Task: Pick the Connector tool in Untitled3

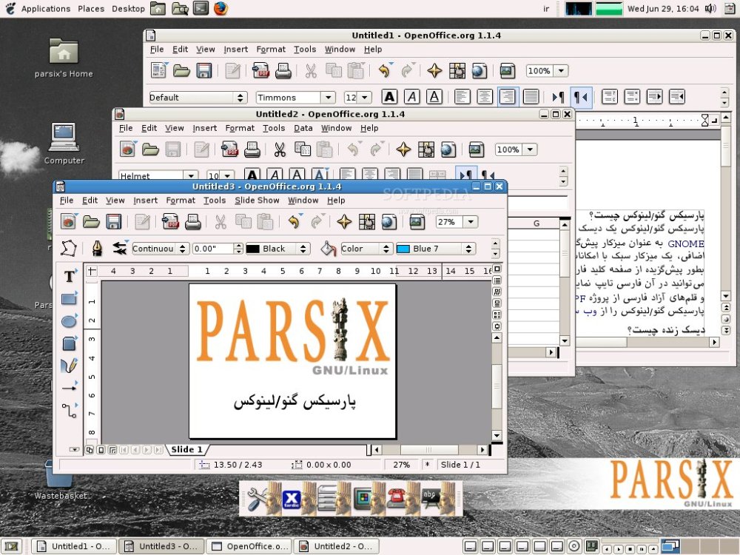Action: coord(70,410)
